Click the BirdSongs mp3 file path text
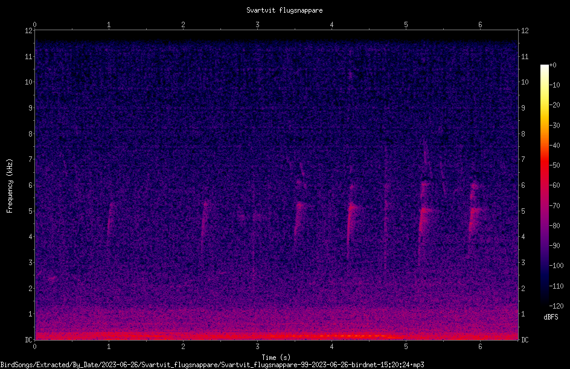570x369 pixels. click(x=212, y=365)
